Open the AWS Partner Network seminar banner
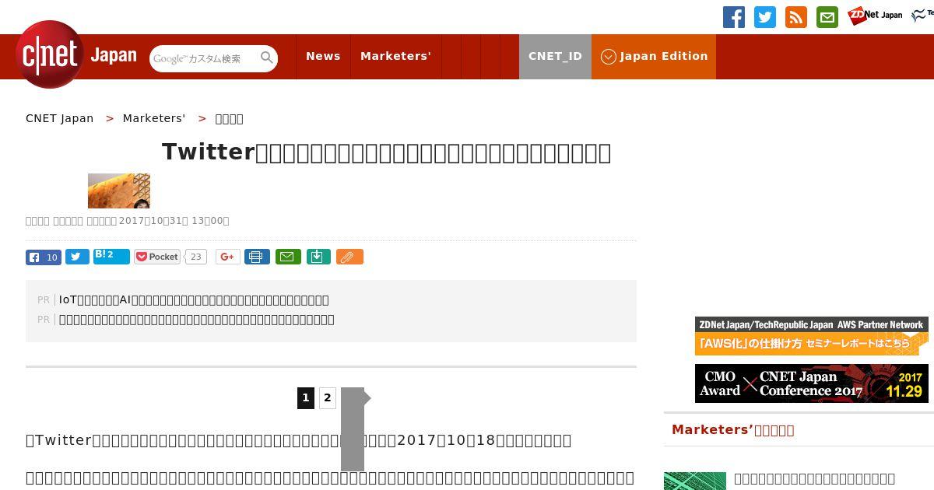 point(812,336)
